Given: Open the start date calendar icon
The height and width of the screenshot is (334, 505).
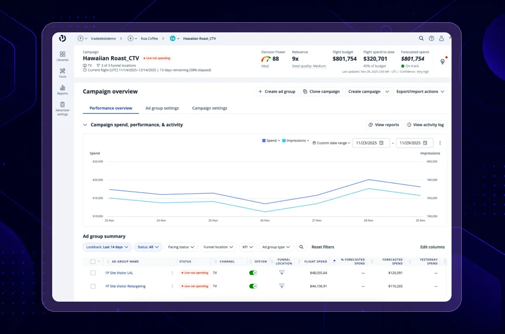Looking at the screenshot, I should pyautogui.click(x=381, y=143).
